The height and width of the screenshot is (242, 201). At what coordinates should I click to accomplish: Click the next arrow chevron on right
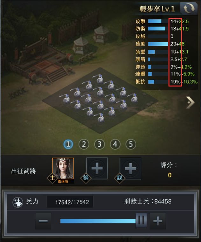coord(190,102)
